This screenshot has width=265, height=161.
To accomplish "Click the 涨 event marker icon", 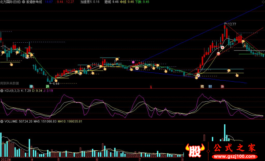I will pos(222,87).
